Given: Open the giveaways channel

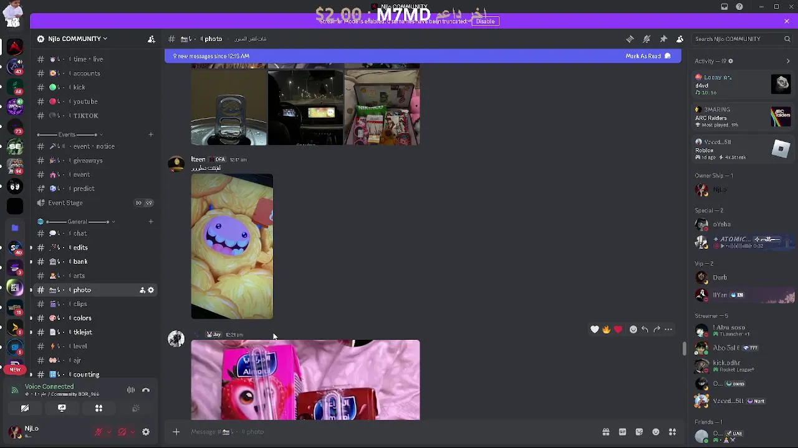Looking at the screenshot, I should [x=95, y=161].
